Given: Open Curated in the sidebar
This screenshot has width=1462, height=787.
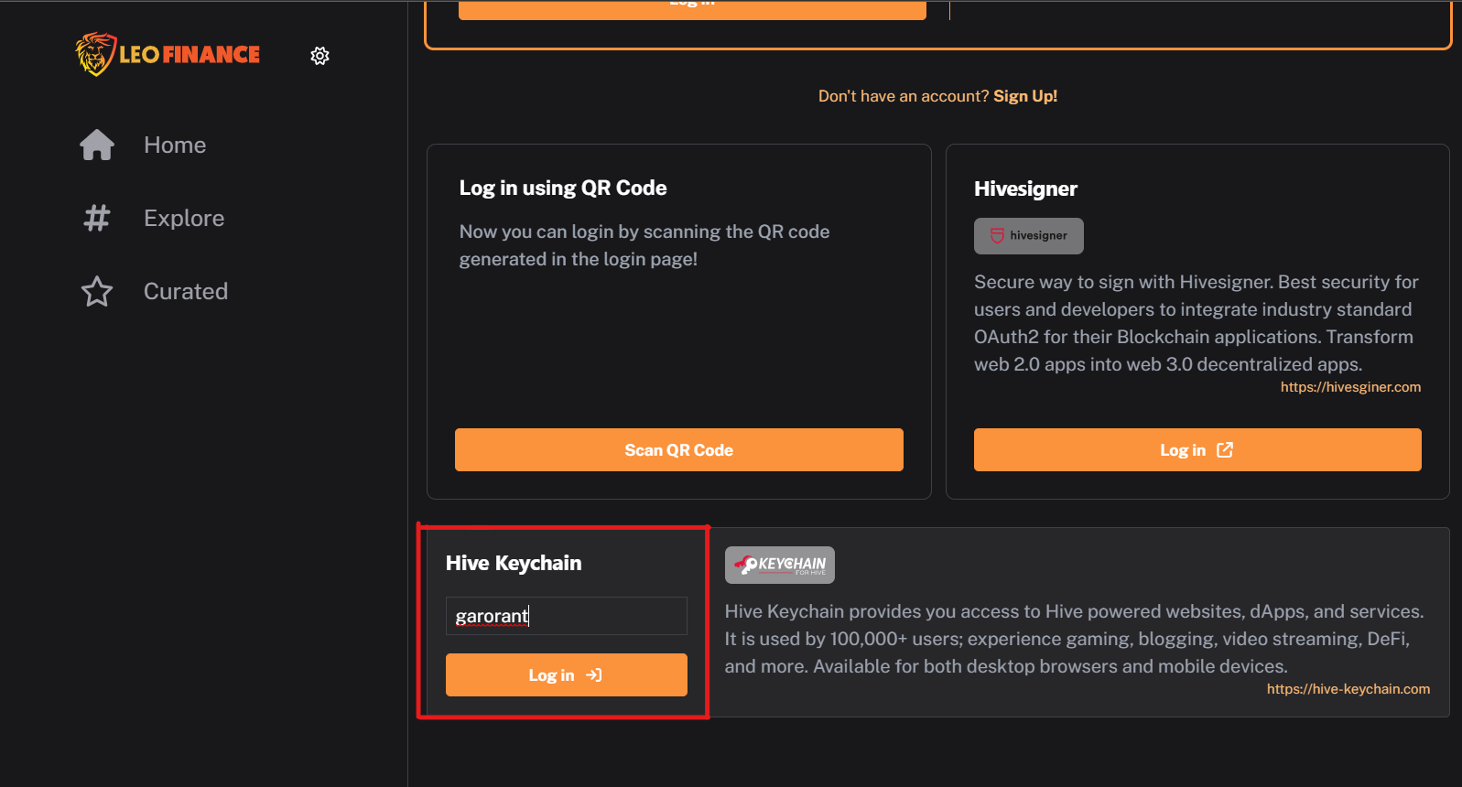Looking at the screenshot, I should click(186, 291).
